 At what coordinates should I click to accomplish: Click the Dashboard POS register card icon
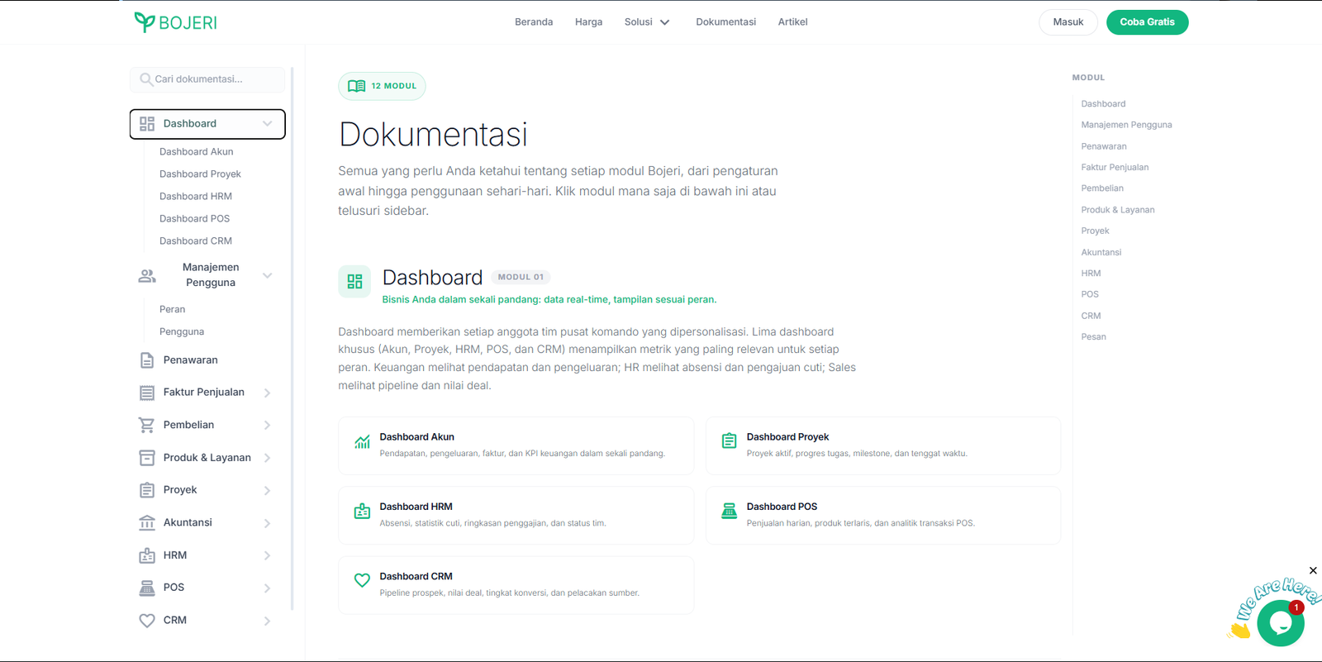tap(729, 511)
